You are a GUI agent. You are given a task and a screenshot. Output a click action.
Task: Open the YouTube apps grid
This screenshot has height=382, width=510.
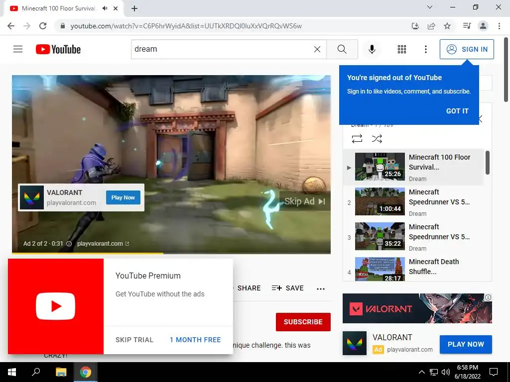(402, 49)
